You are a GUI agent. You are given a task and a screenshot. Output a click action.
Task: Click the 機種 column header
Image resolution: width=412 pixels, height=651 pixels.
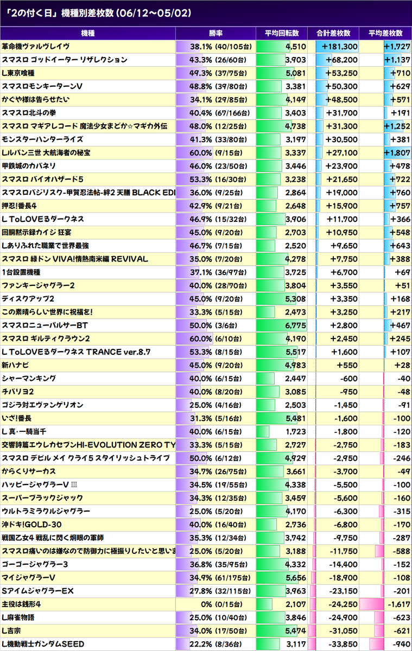[x=87, y=34]
